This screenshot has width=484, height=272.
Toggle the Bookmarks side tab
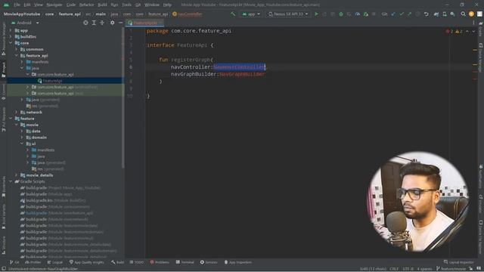point(3,187)
